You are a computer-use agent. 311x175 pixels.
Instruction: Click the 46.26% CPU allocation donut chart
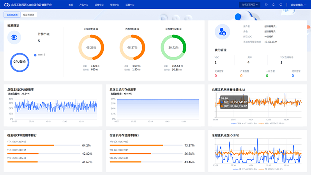(91, 47)
